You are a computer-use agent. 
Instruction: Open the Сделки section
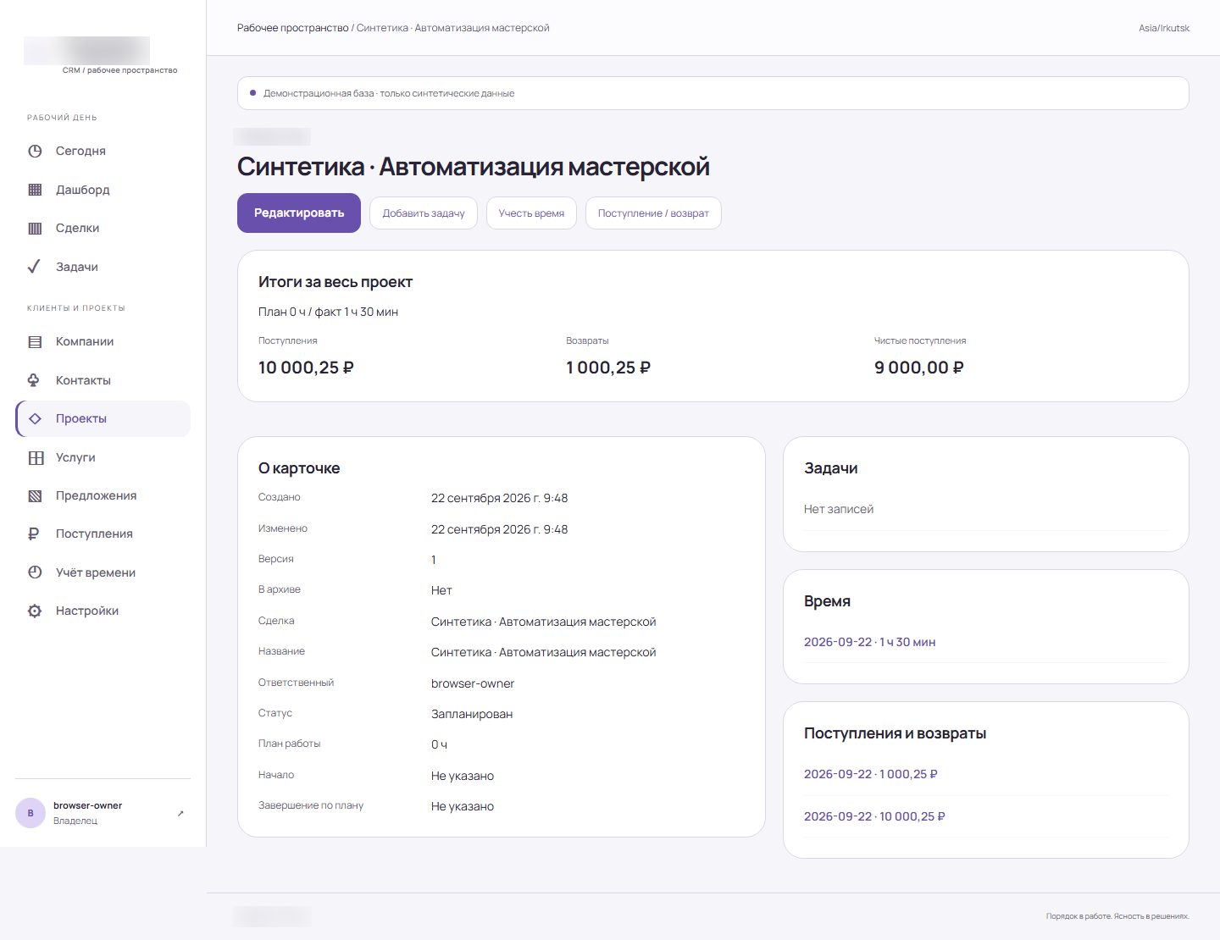[x=103, y=228]
